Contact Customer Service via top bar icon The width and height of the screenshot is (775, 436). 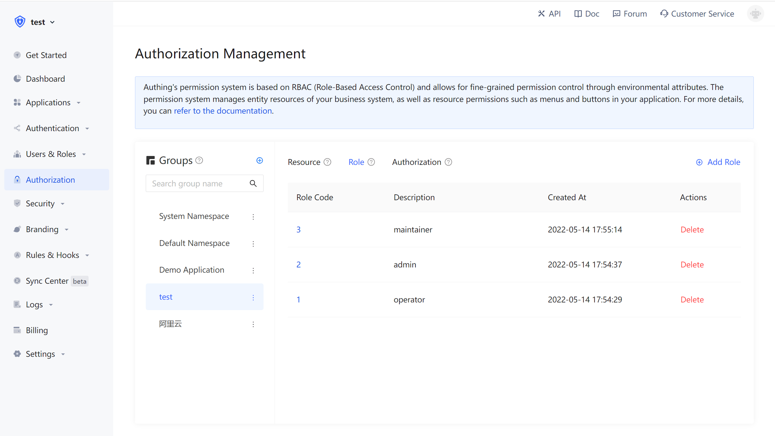pyautogui.click(x=697, y=14)
